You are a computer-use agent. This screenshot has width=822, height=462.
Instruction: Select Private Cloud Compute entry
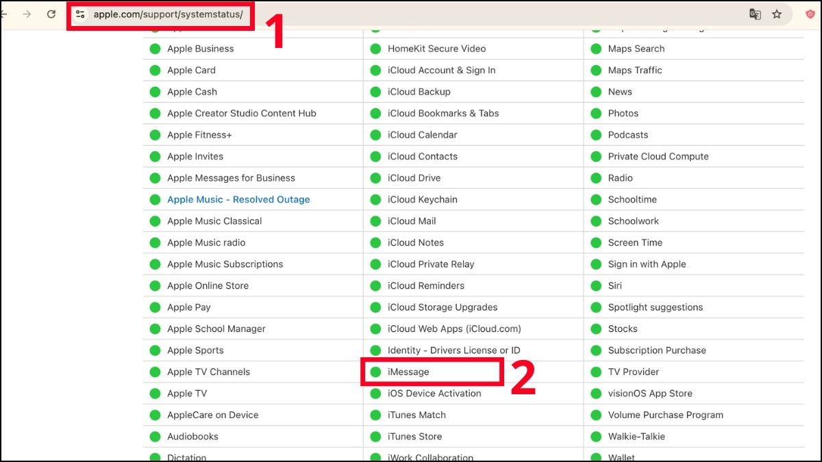click(658, 157)
